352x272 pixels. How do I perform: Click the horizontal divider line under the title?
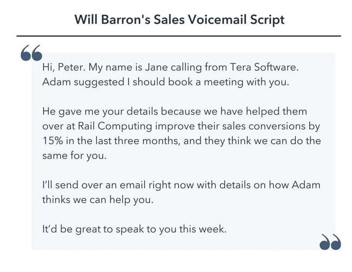(179, 36)
